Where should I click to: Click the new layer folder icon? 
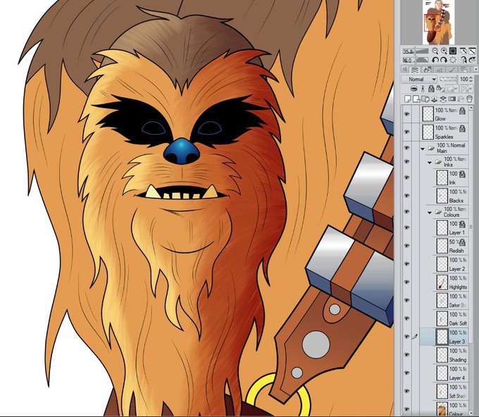[x=425, y=99]
